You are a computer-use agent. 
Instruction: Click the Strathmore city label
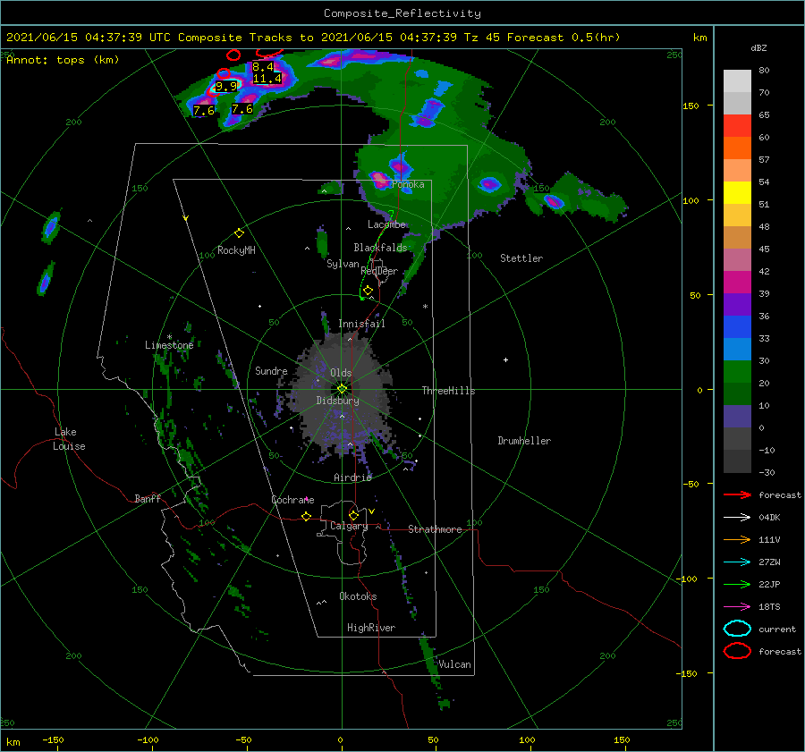click(435, 529)
